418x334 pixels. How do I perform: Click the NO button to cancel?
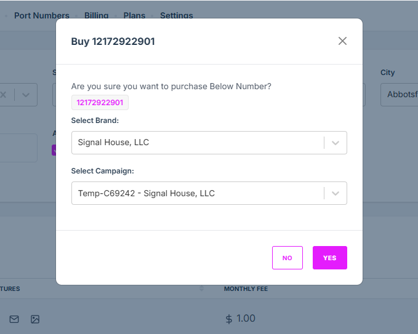click(x=287, y=258)
